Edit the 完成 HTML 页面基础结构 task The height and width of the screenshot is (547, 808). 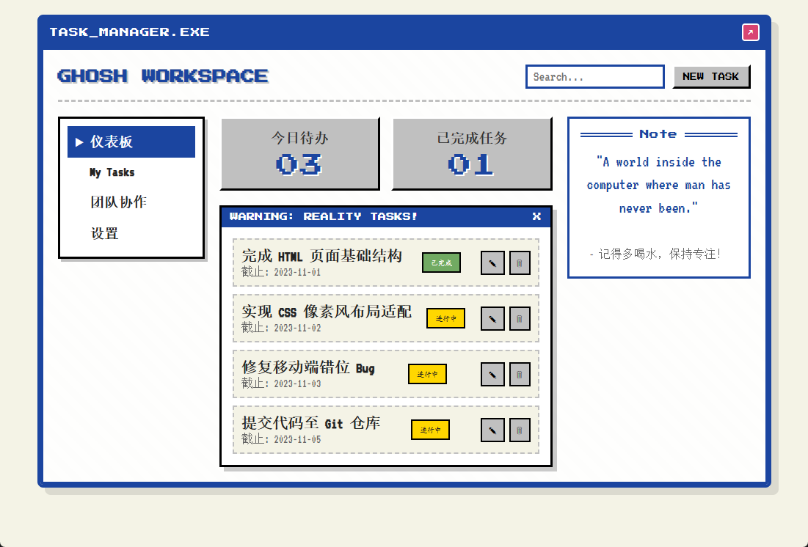coord(492,263)
